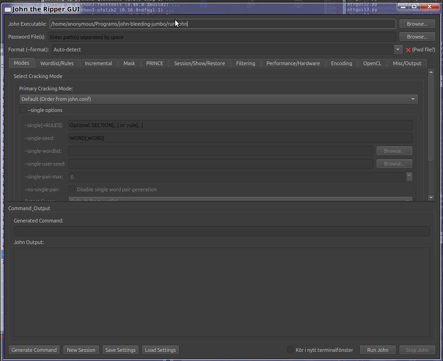Click the window icon in the title bar
The image size is (443, 361).
tap(8, 9)
